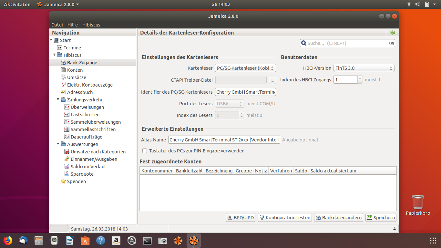Decrease Index des HBCI-Zugangs value

coord(360,81)
